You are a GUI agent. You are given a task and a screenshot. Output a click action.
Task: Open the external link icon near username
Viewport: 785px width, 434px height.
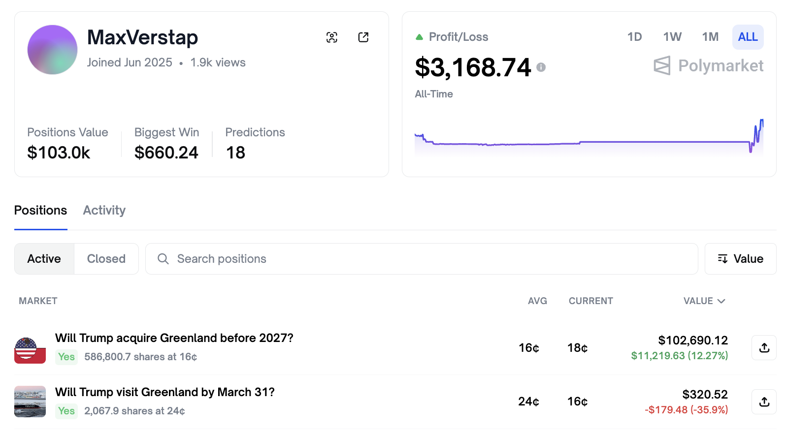[363, 37]
